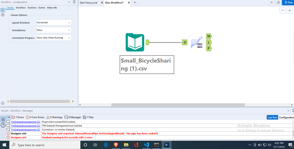The image size is (294, 149).
Task: Filter results to show All
Action: (9, 117)
